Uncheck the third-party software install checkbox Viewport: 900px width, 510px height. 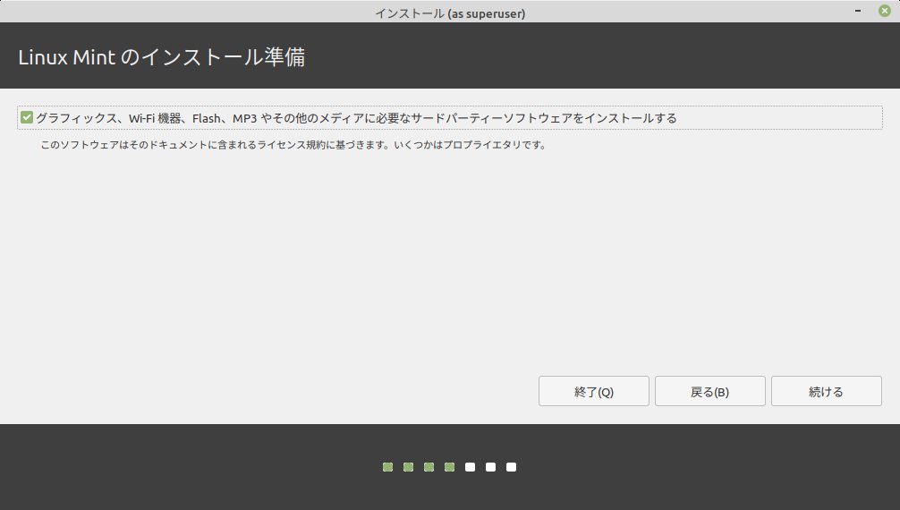(27, 118)
